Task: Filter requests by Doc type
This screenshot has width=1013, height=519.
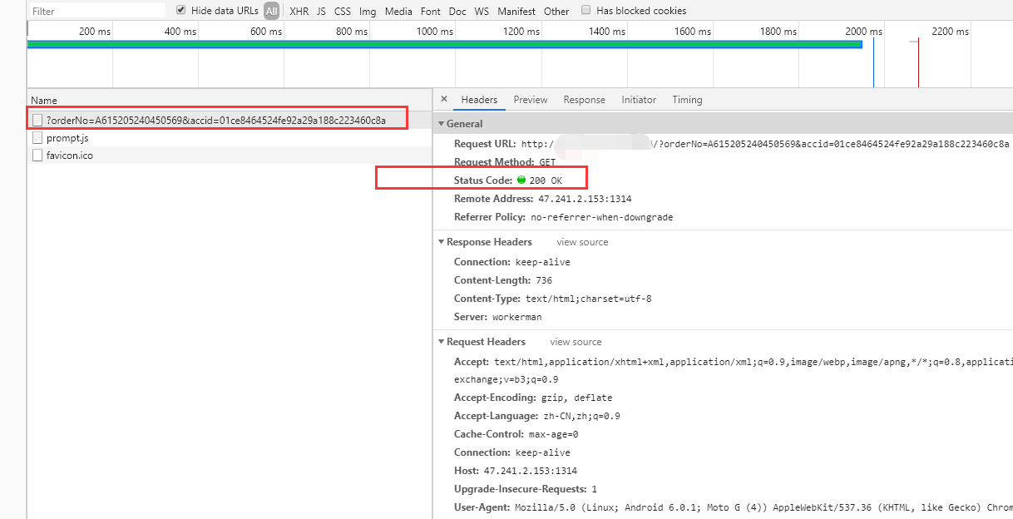Action: pos(457,11)
